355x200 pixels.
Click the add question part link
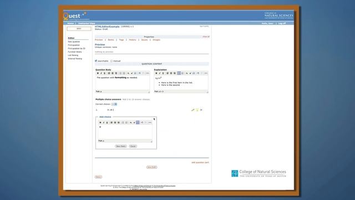tap(200, 163)
